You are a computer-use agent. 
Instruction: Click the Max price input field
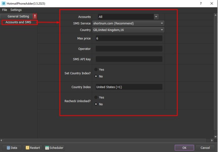point(129,38)
